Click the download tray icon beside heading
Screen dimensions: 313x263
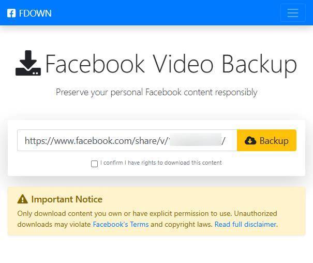point(28,64)
